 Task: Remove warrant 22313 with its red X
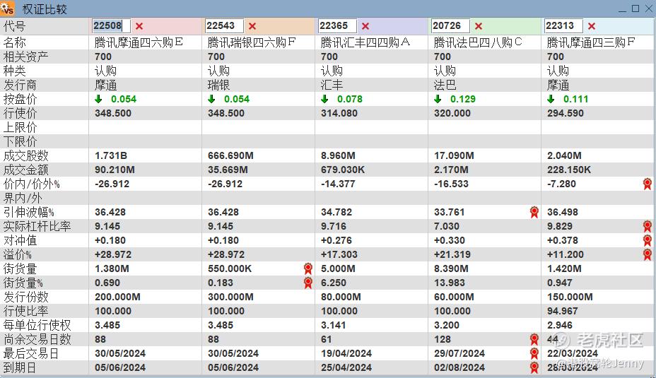coord(592,26)
